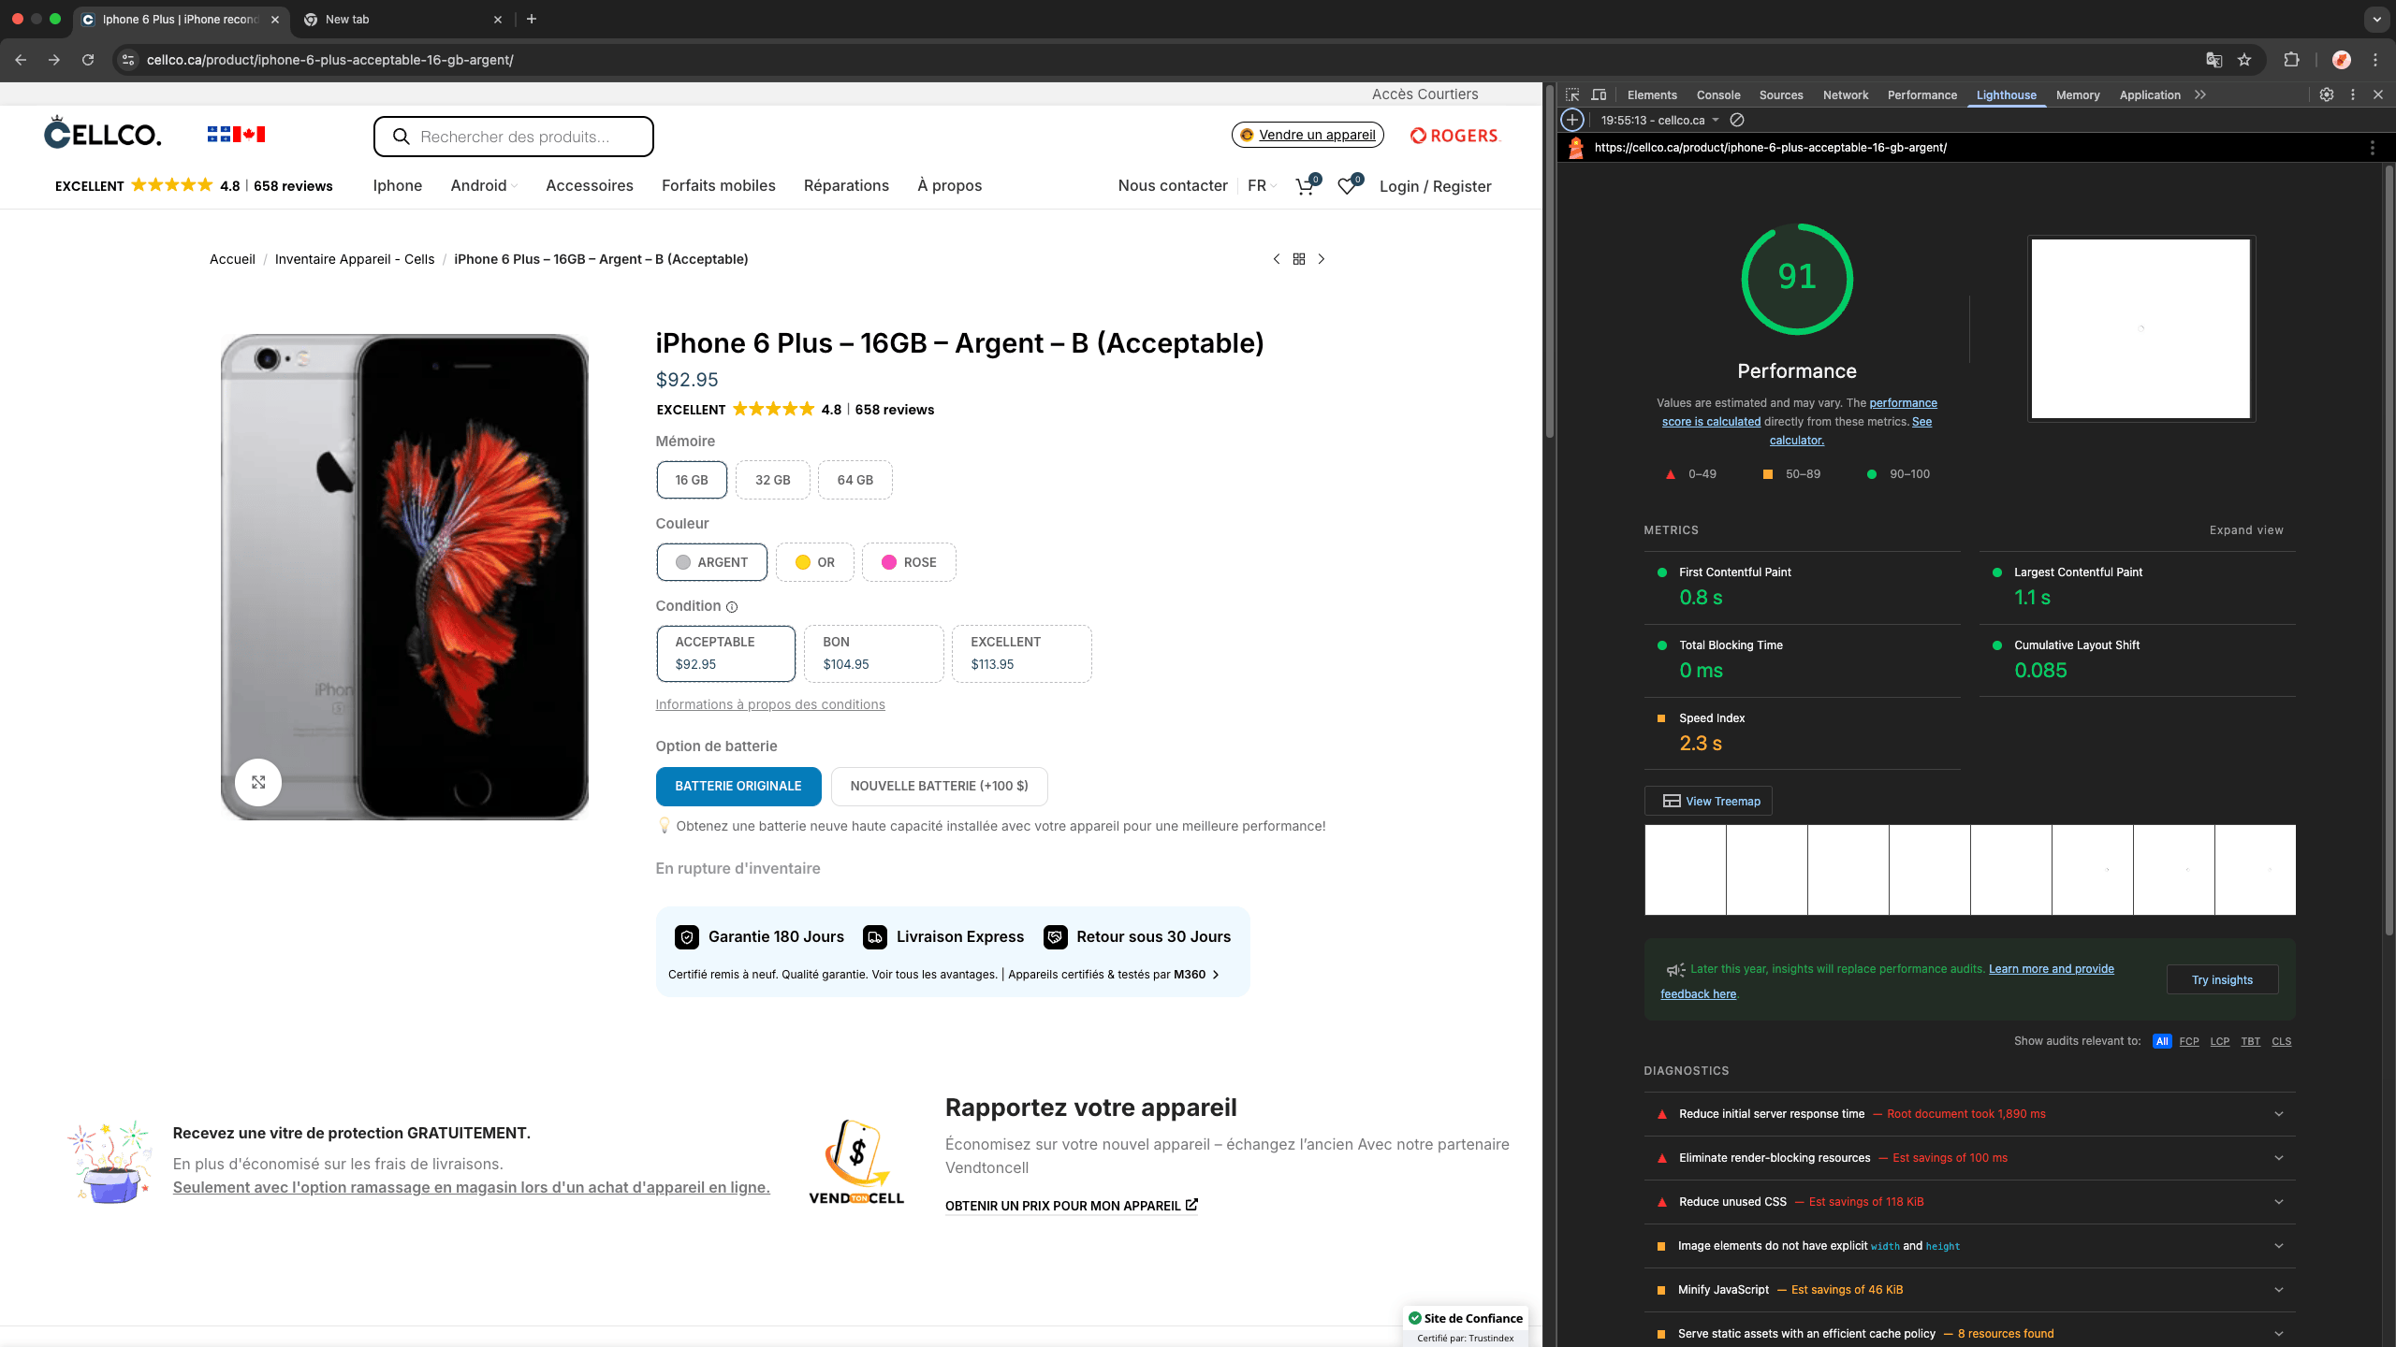This screenshot has height=1347, width=2396.
Task: Choose ROSE color option
Action: (x=909, y=562)
